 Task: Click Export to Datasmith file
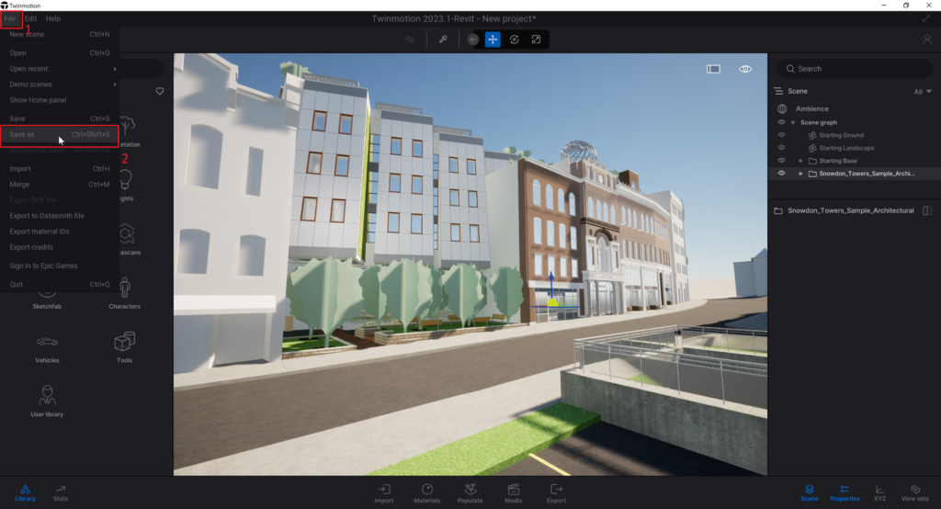pyautogui.click(x=60, y=216)
